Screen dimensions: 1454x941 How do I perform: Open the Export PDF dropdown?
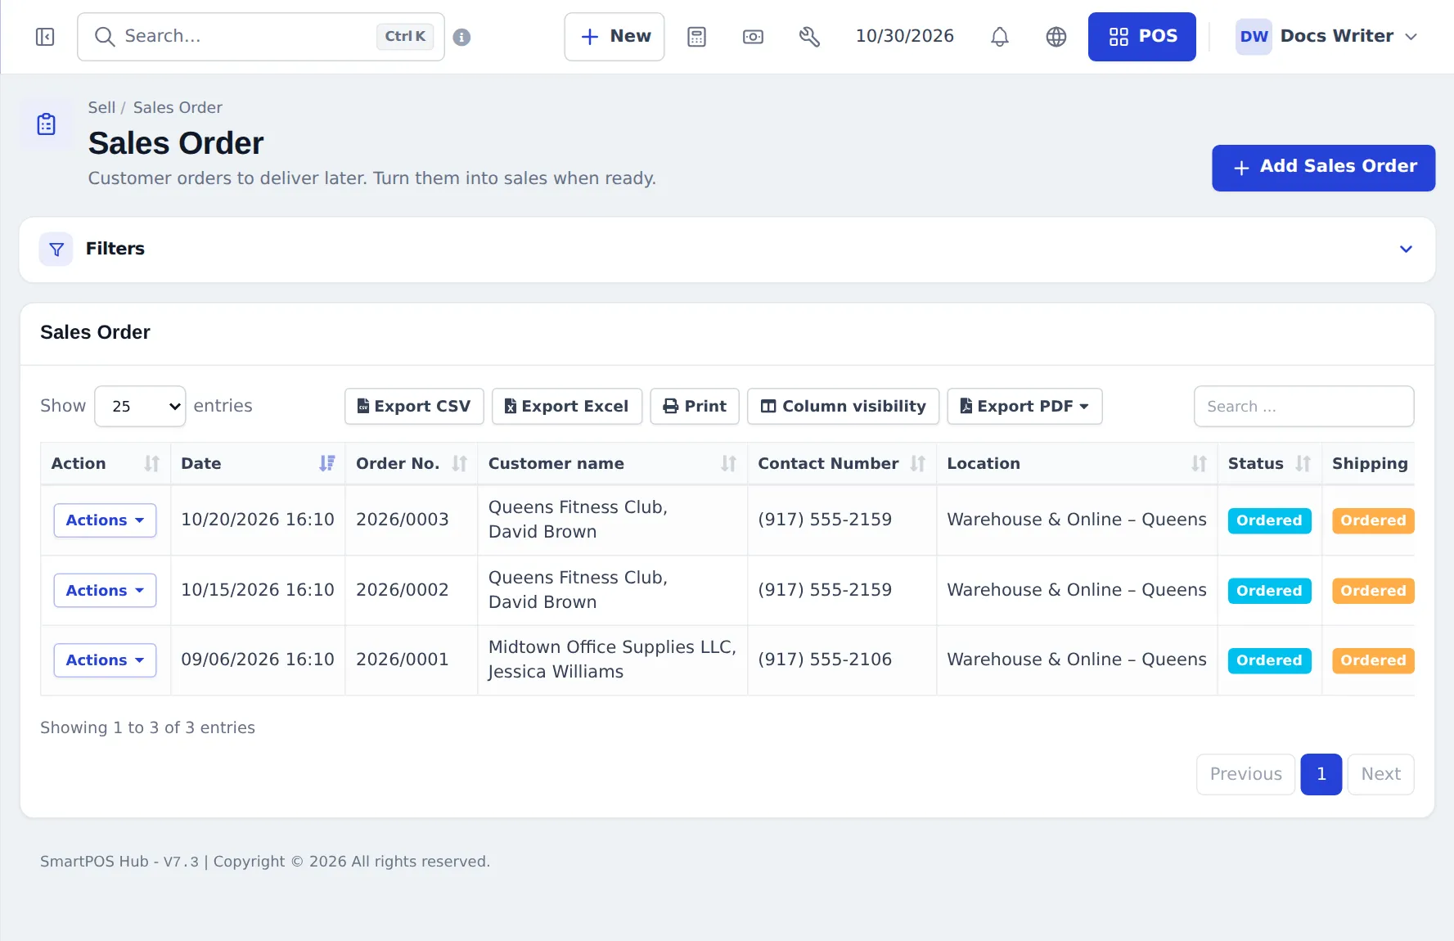[x=1024, y=407]
